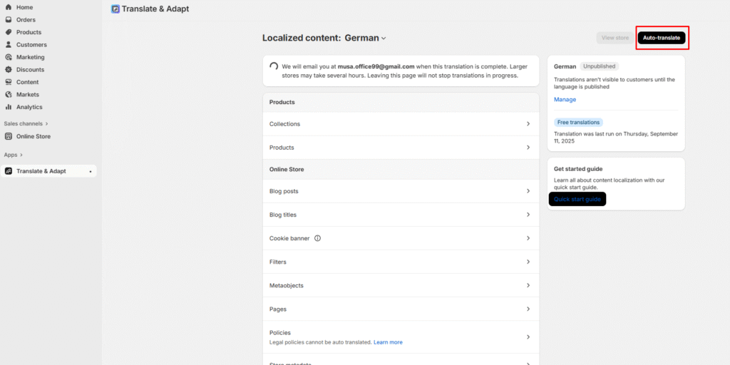Click the Markets globe icon
Viewport: 730px width, 365px height.
pyautogui.click(x=9, y=95)
